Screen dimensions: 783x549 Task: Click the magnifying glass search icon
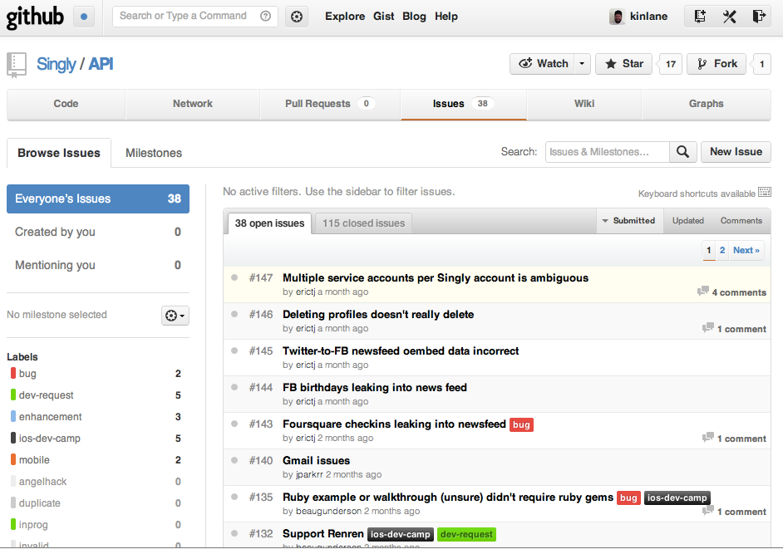coord(682,152)
